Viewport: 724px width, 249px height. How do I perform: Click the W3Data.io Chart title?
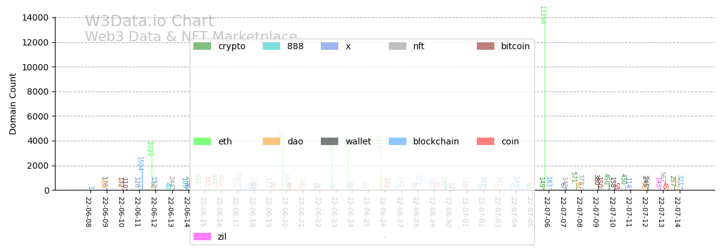[149, 22]
